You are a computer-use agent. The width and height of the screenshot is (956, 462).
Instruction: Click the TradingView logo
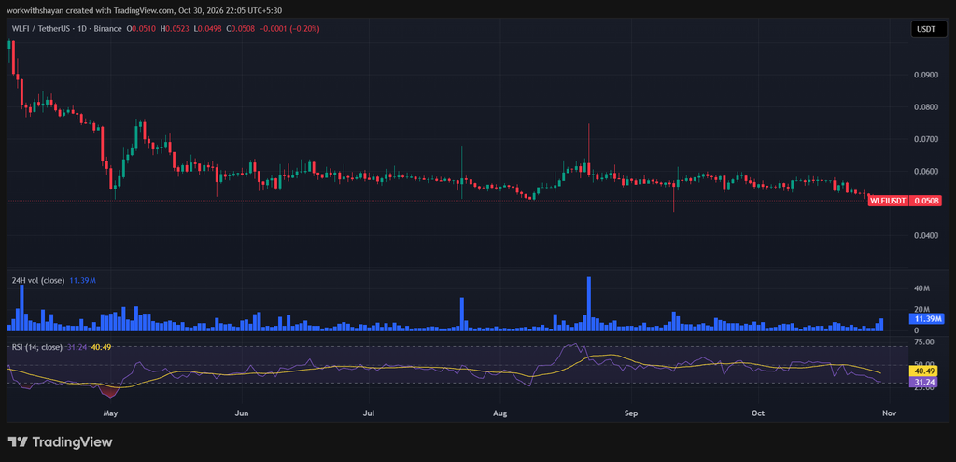click(x=60, y=441)
